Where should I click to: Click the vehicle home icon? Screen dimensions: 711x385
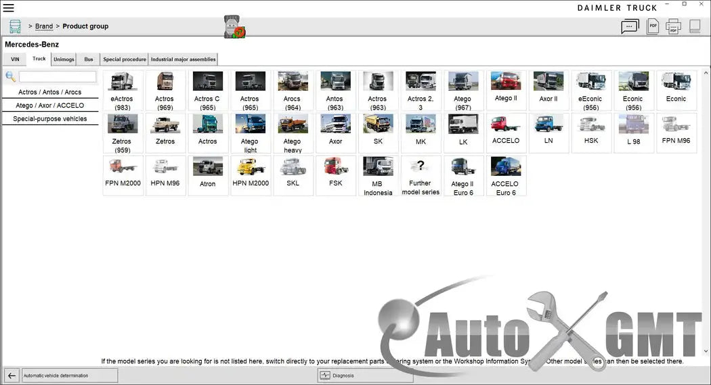pyautogui.click(x=15, y=26)
